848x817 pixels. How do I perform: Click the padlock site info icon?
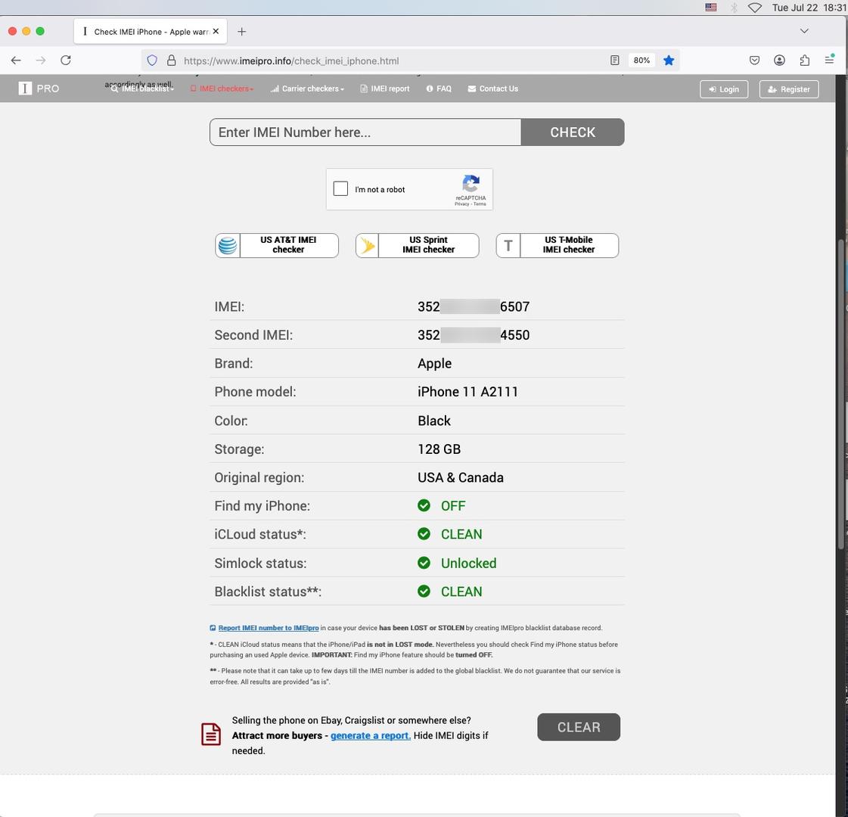pyautogui.click(x=172, y=61)
